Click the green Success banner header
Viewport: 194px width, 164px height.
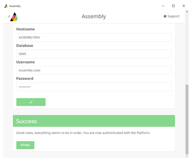[x=94, y=121]
